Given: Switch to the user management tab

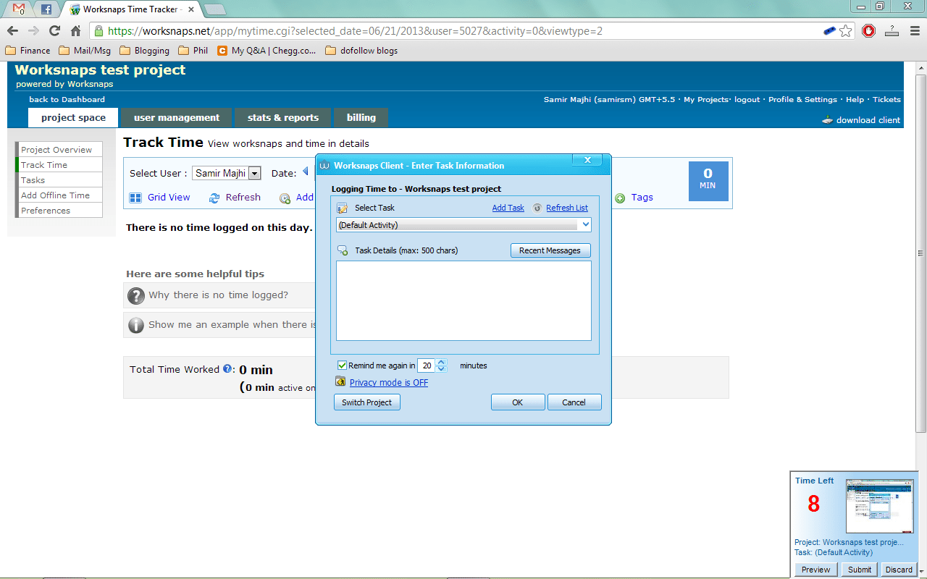Looking at the screenshot, I should click(x=176, y=118).
